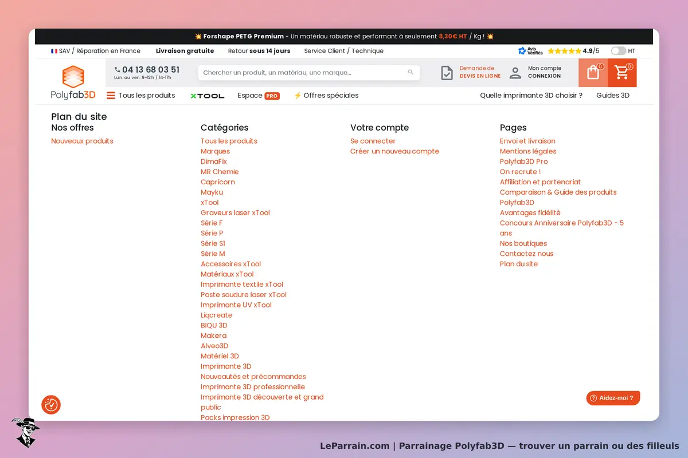
Task: Click Service Client / Technique
Action: coord(344,51)
